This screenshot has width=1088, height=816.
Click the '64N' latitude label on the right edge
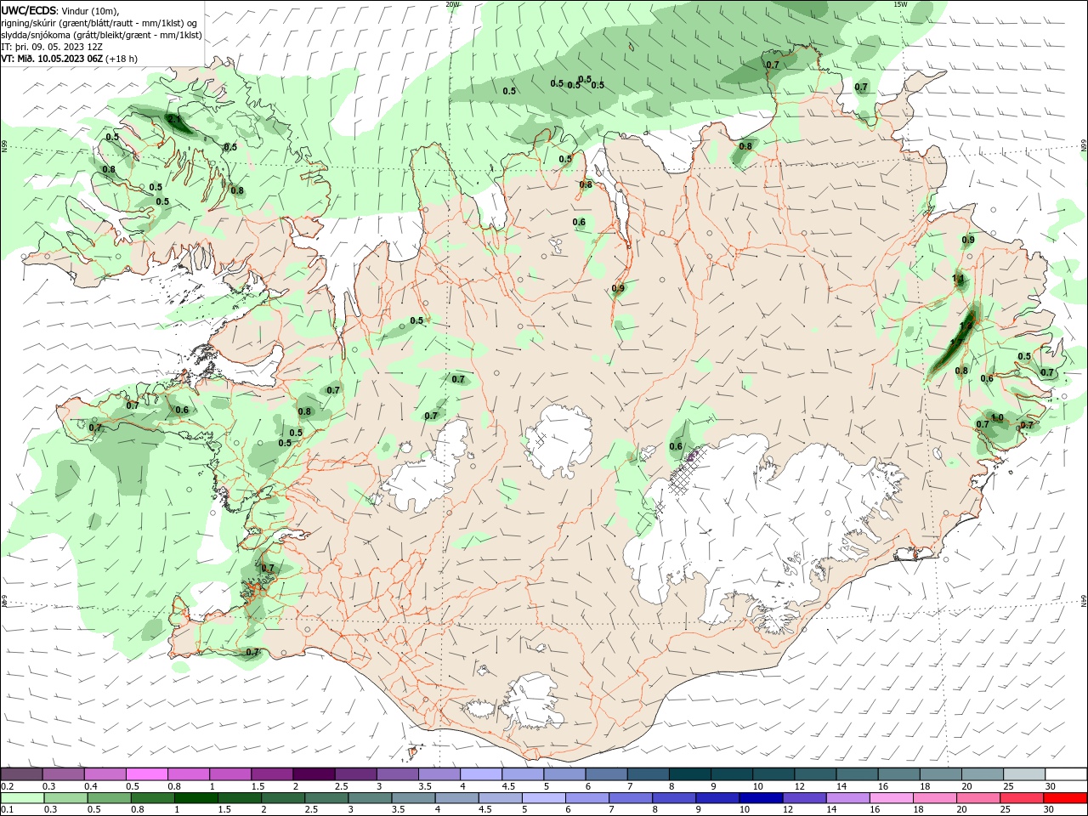(x=1084, y=601)
